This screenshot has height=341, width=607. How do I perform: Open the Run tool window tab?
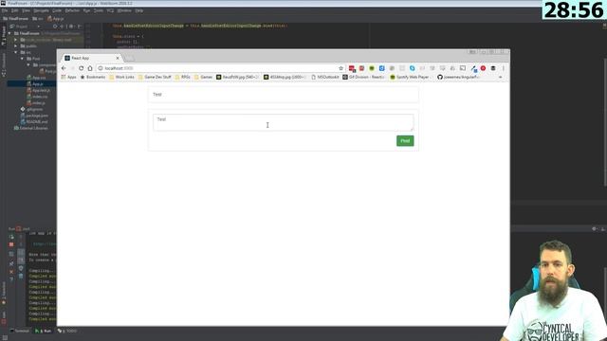[x=43, y=331]
